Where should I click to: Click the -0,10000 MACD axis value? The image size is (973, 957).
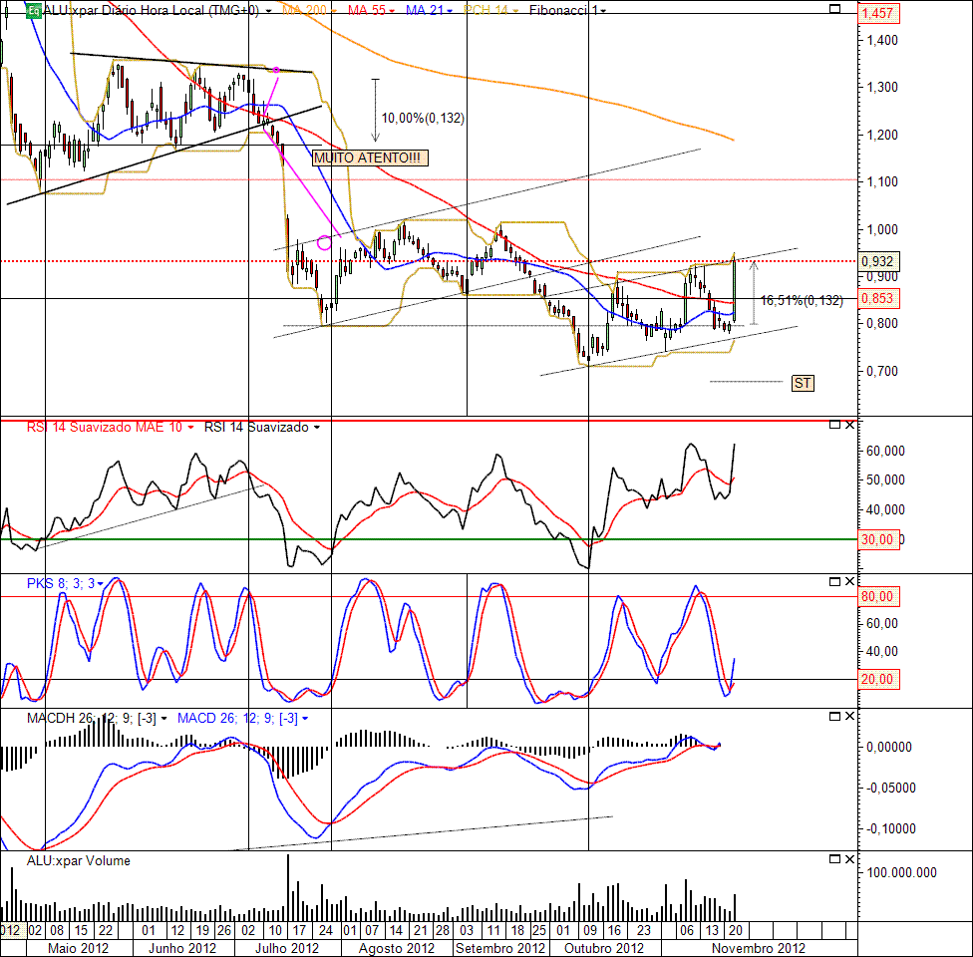point(890,829)
